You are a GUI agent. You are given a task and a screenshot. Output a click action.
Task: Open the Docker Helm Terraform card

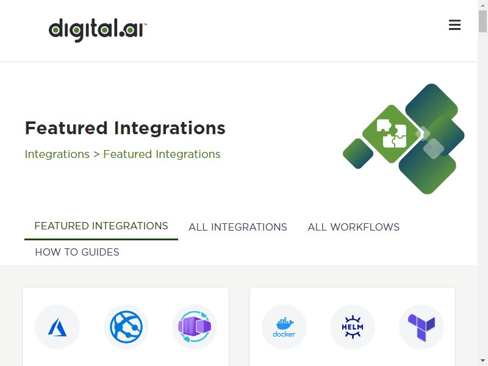coord(353,326)
